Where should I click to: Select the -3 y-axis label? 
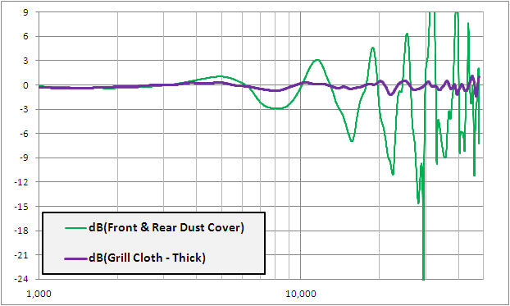[24, 109]
